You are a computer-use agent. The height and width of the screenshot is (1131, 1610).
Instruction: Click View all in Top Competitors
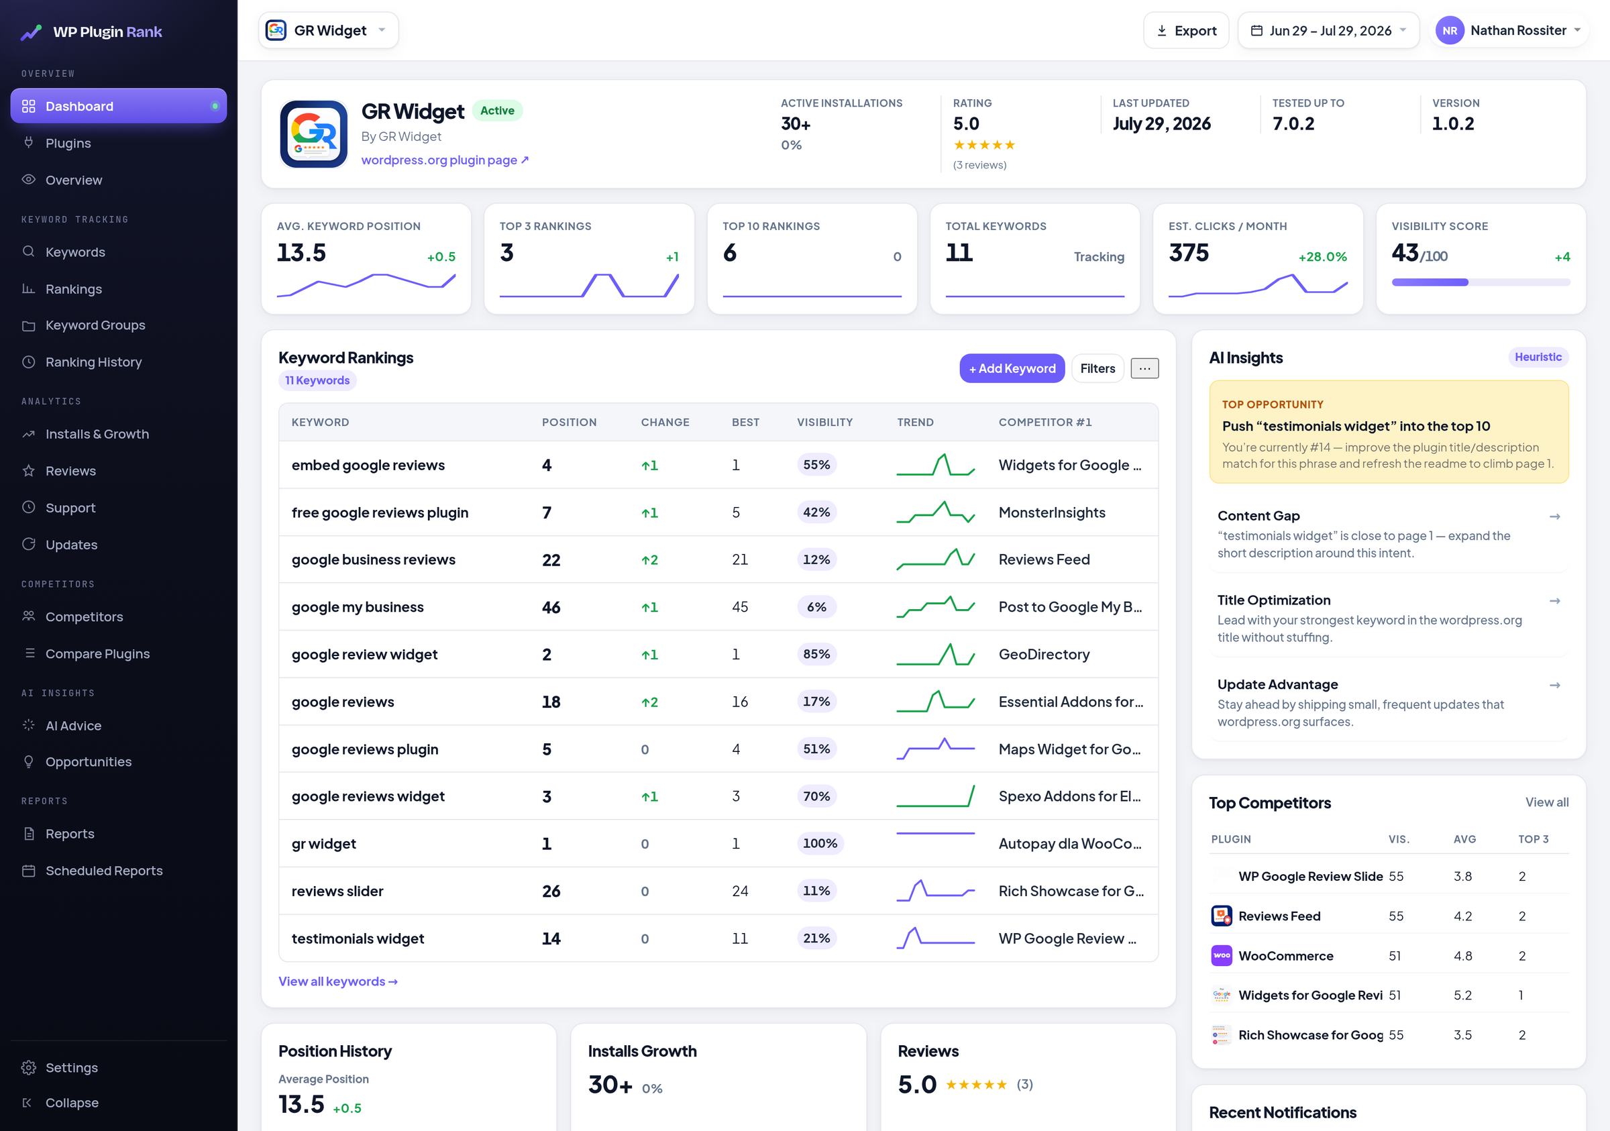point(1547,802)
